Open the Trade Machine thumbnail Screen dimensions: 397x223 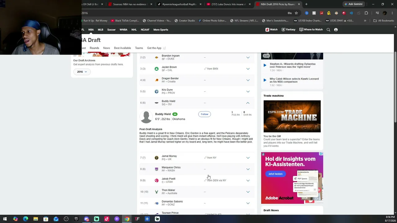[x=292, y=116]
